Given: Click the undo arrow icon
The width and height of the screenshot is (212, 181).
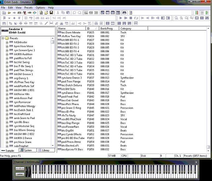Looking at the screenshot, I should 74,13.
